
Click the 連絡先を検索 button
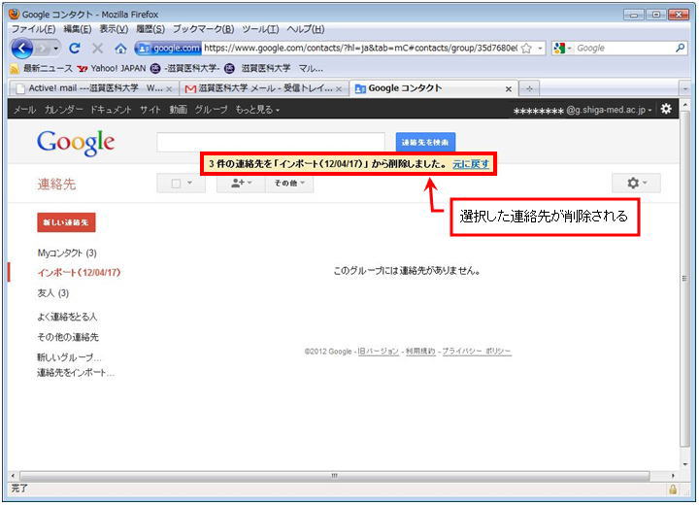click(x=425, y=142)
